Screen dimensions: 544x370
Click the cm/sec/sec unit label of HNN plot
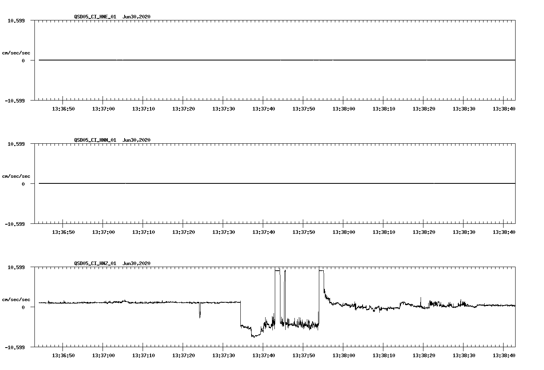click(16, 176)
